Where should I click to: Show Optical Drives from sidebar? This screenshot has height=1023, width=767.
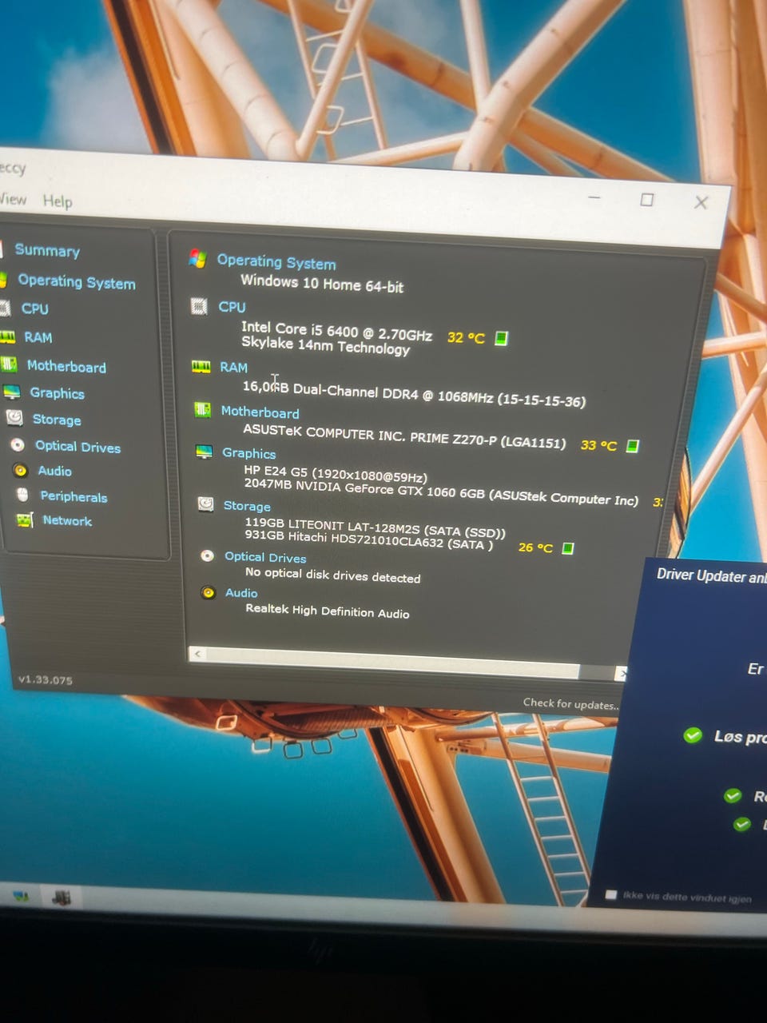[x=77, y=447]
